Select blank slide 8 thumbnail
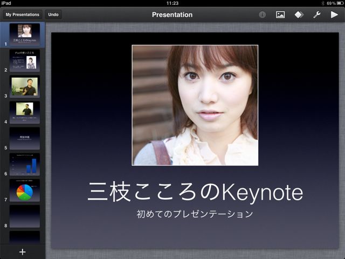This screenshot has width=345, height=259. pyautogui.click(x=25, y=216)
